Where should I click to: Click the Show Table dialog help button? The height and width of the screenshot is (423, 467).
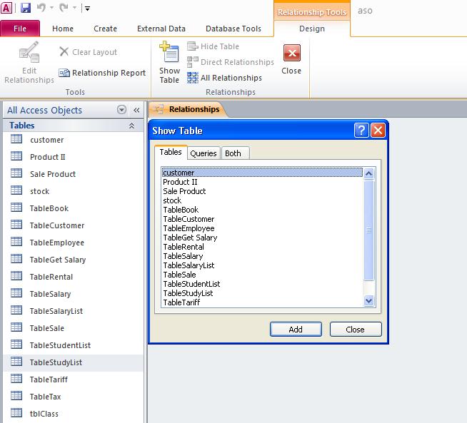(x=361, y=131)
